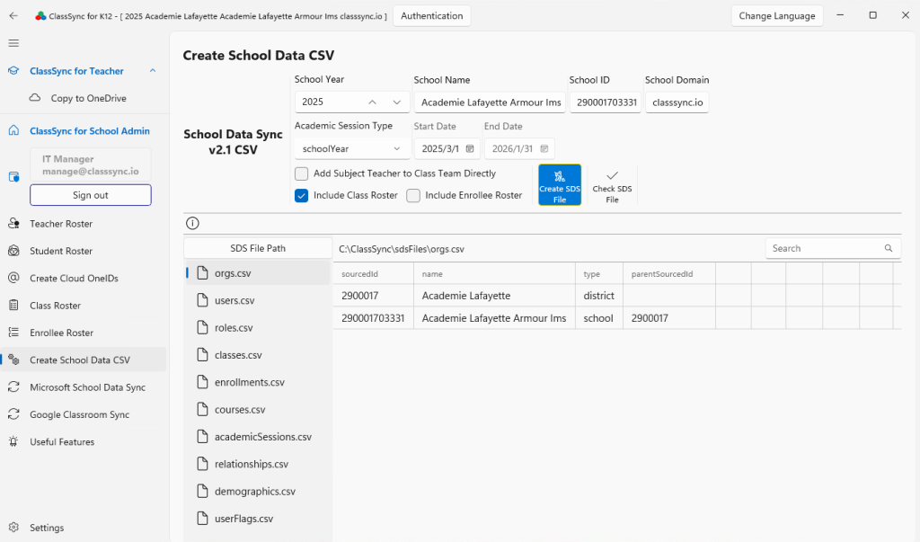Click the Enrollee Roster icon
Viewport: 920px width, 542px height.
13,333
